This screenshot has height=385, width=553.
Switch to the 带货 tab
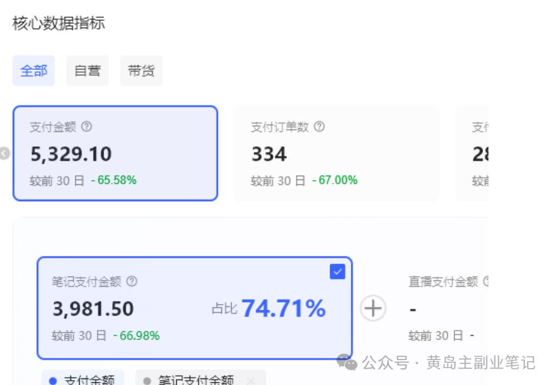click(141, 70)
